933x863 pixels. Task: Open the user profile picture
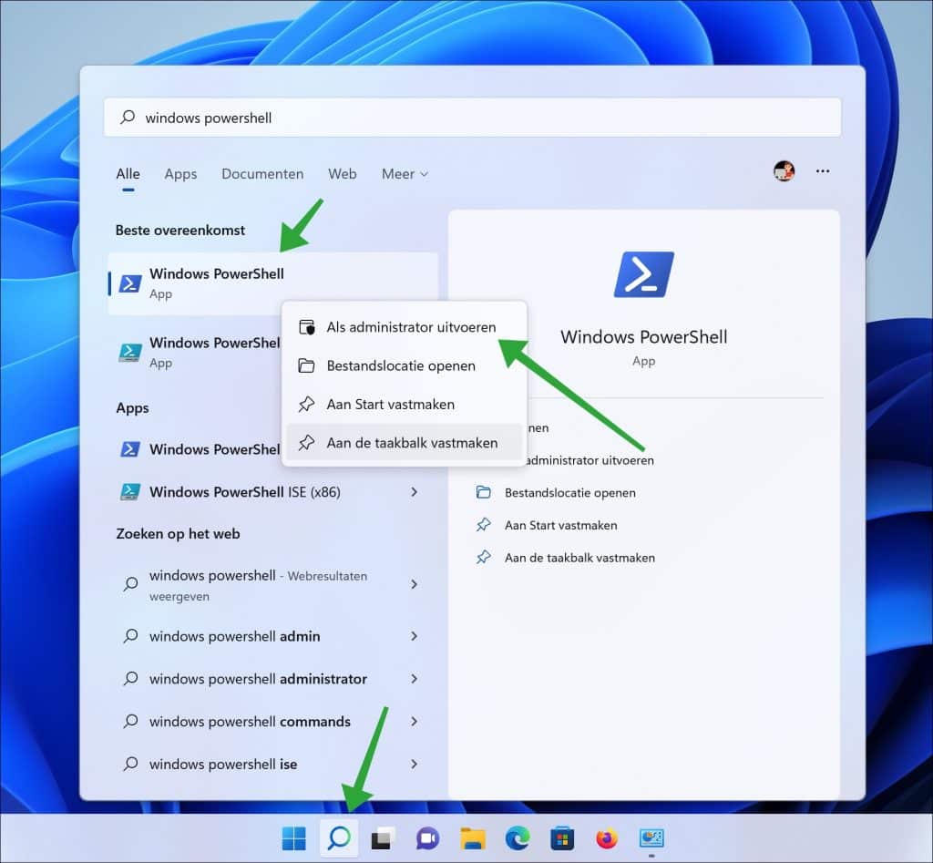784,171
